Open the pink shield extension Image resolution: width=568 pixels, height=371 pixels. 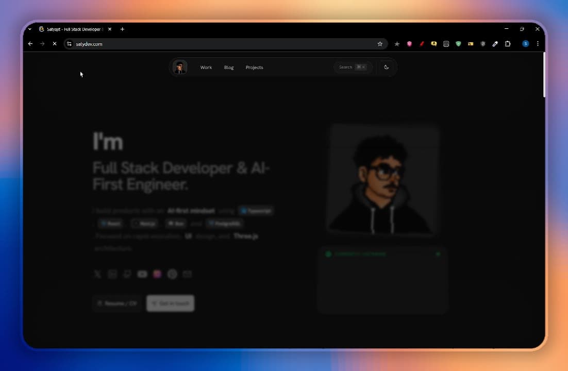pyautogui.click(x=409, y=44)
